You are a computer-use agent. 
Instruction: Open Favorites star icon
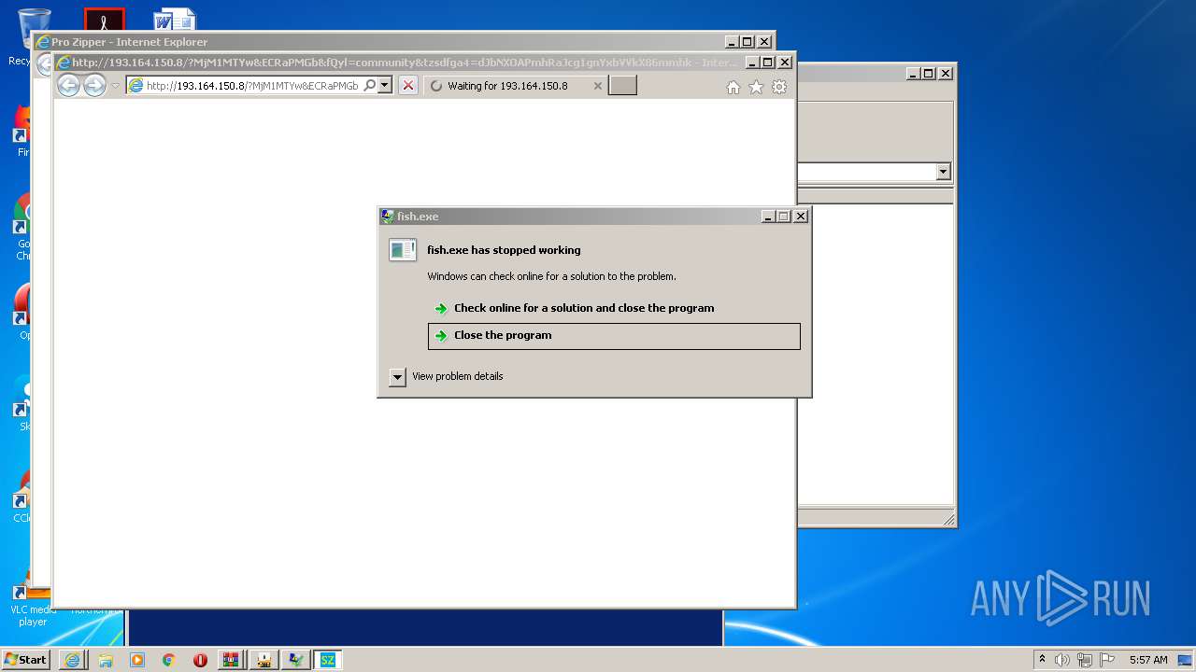(756, 87)
